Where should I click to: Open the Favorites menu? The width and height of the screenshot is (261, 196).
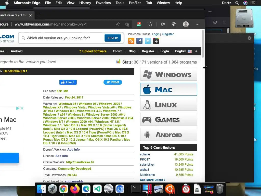click(x=103, y=3)
